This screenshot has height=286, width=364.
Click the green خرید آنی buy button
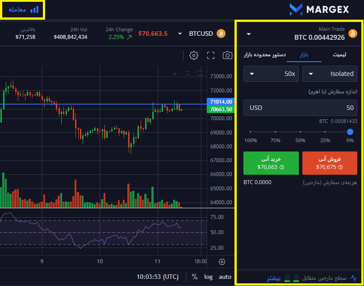[271, 163]
